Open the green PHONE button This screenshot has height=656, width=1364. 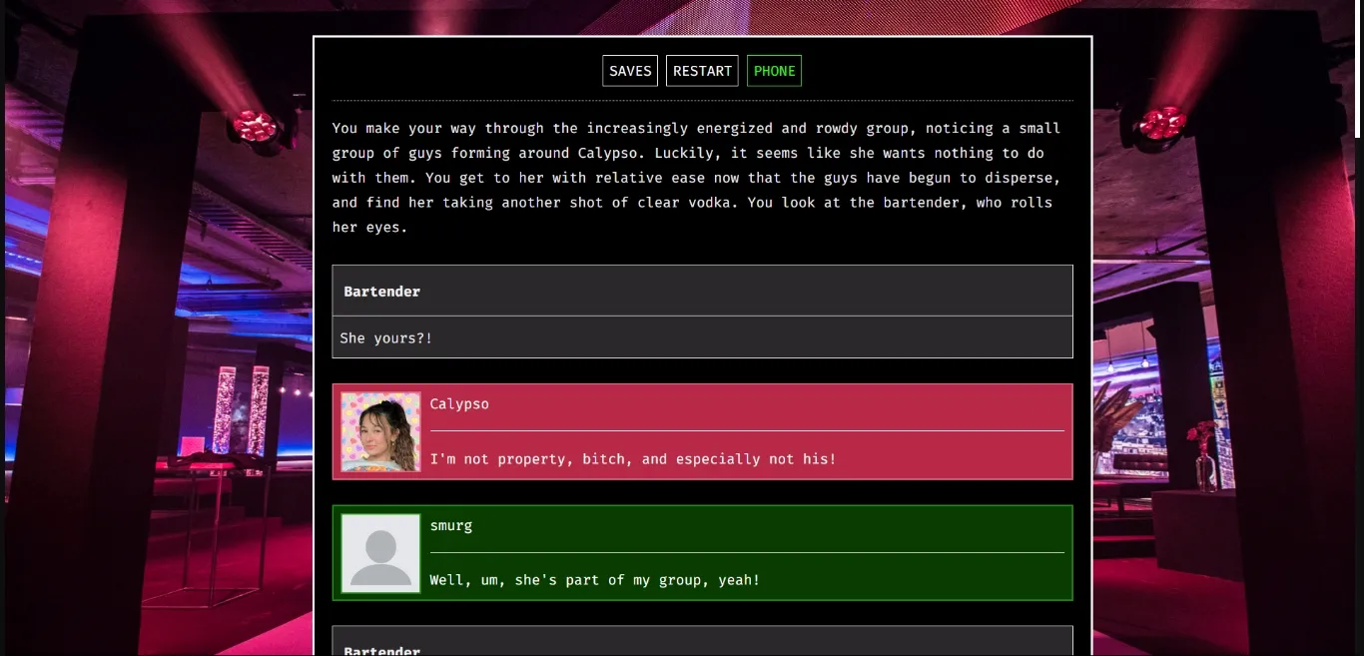pos(774,71)
